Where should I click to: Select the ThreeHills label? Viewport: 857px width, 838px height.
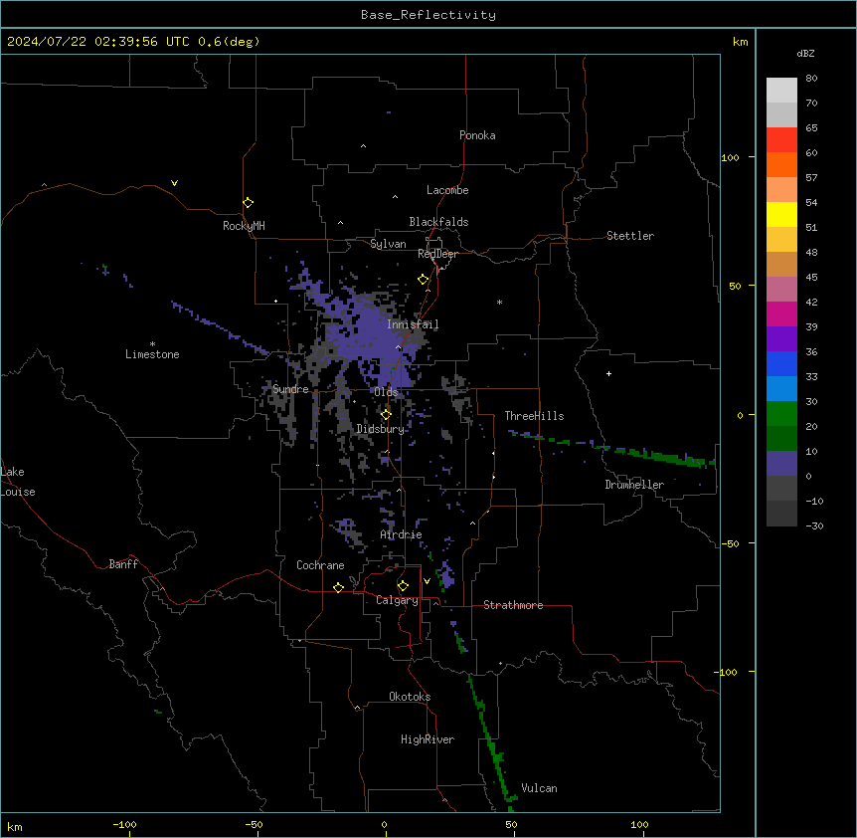[534, 416]
